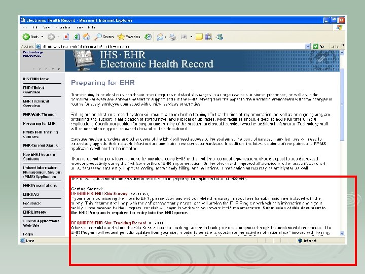Viewport: 365px width, 274px height.
Task: Click the IHS EHR banner monitor image
Action: pyautogui.click(x=83, y=60)
